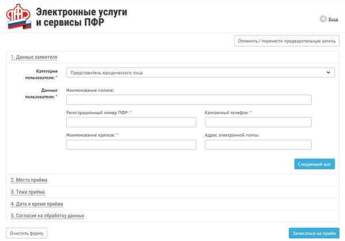Screen dimensions: 345x241
Task: Expand the Место приёма section
Action: point(29,180)
